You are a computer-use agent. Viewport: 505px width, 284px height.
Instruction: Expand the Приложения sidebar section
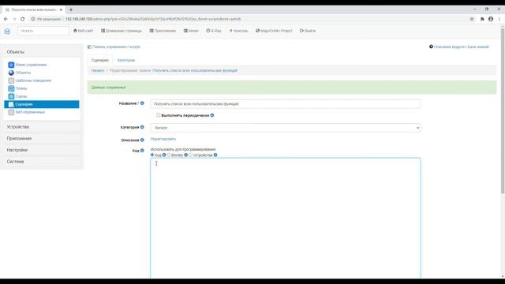click(42, 139)
